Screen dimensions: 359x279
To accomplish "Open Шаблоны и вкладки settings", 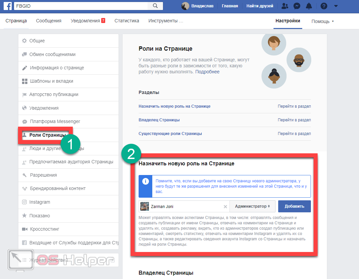I will 68,81.
